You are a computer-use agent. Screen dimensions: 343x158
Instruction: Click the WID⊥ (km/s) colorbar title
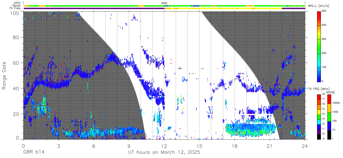[318, 6]
